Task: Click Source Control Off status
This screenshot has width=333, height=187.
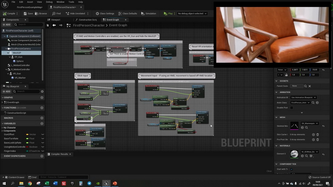Action: click(x=319, y=177)
